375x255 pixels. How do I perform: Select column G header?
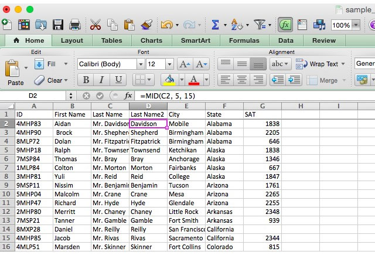click(262, 106)
